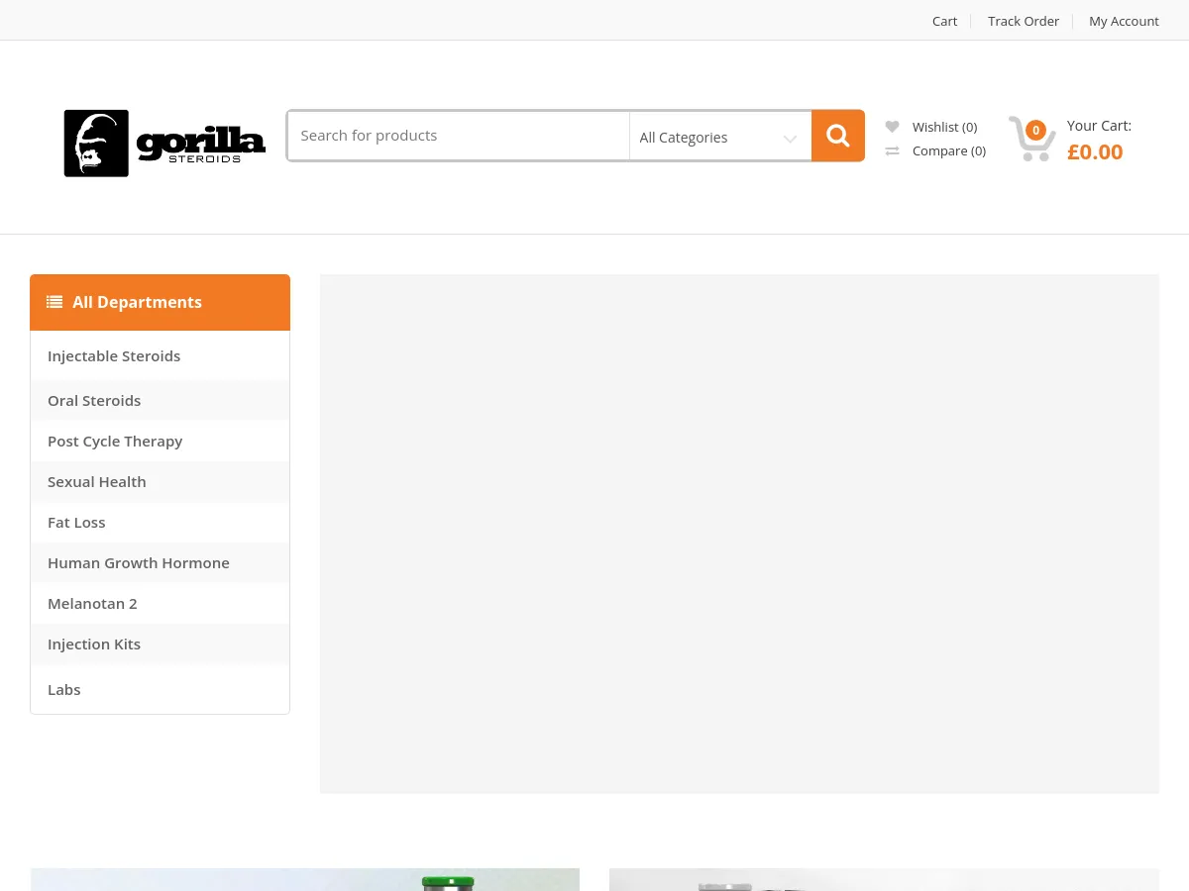
Task: Select the Post Cycle Therapy category
Action: [x=115, y=441]
